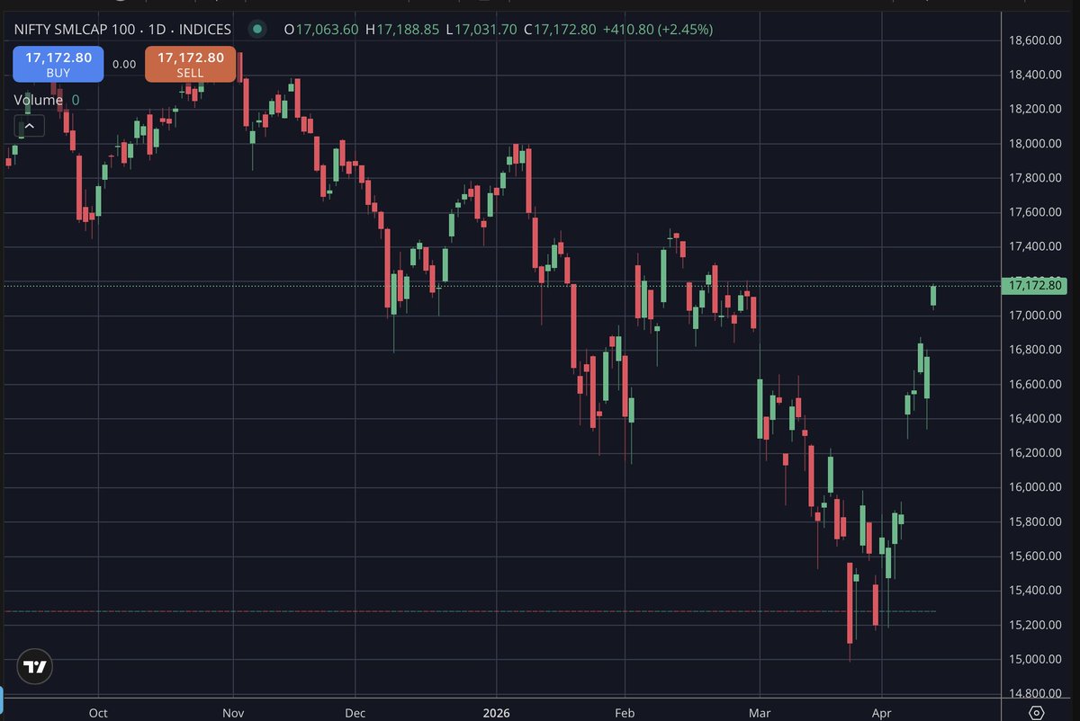Click the 18,400.00 price scale label
The image size is (1080, 721).
[1035, 75]
